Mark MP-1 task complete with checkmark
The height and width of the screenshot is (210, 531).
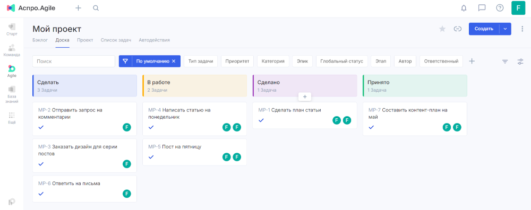click(x=261, y=120)
